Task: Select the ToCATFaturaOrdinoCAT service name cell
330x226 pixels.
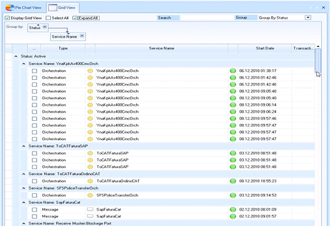Action: (x=162, y=181)
